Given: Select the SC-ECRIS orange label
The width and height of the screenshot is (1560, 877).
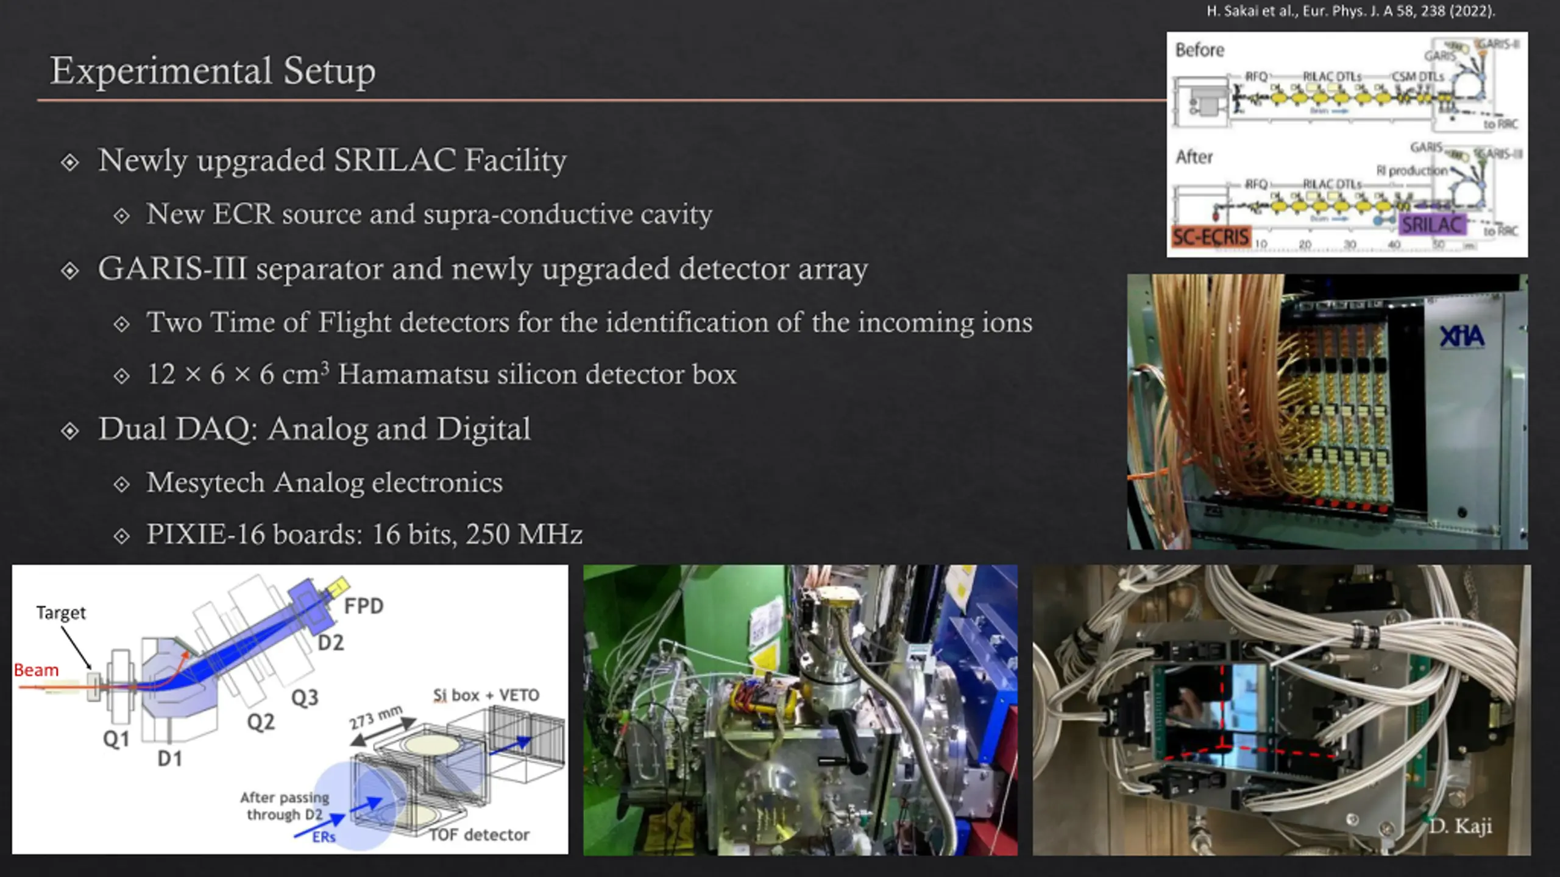Looking at the screenshot, I should tap(1211, 237).
